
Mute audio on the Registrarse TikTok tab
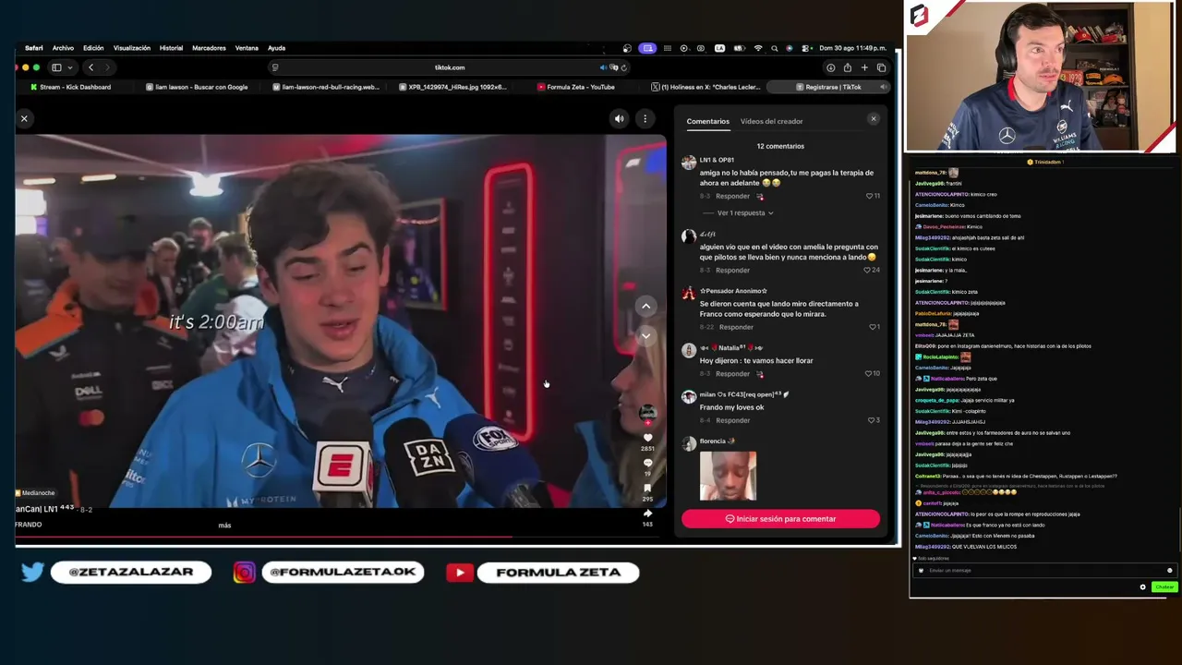(x=882, y=87)
